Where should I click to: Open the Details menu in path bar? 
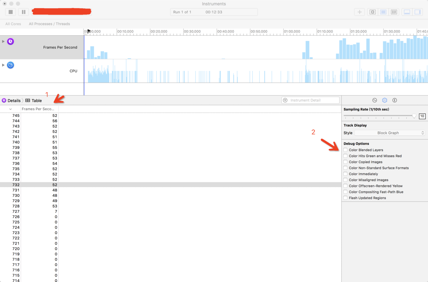pyautogui.click(x=14, y=101)
